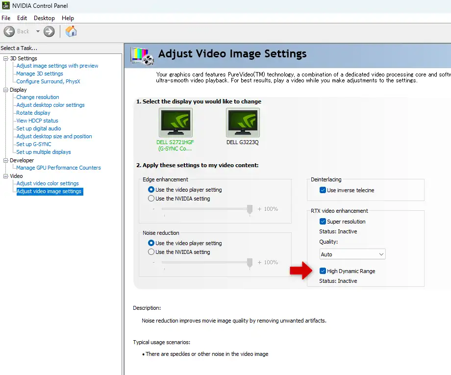451x375 pixels.
Task: Collapse the Display tree node
Action: click(x=5, y=90)
